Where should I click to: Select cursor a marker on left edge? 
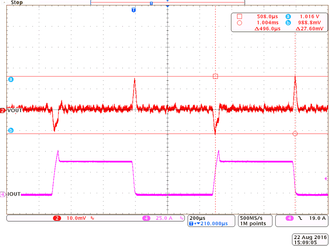click(11, 80)
